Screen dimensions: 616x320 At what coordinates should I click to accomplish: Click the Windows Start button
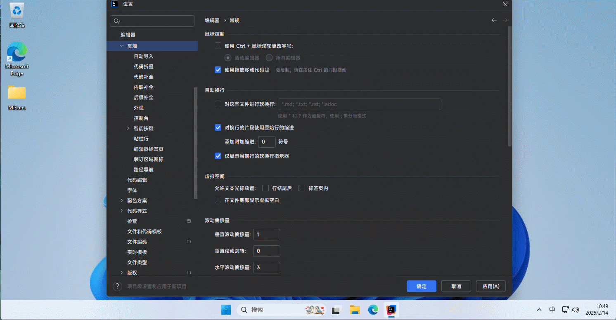pyautogui.click(x=226, y=310)
